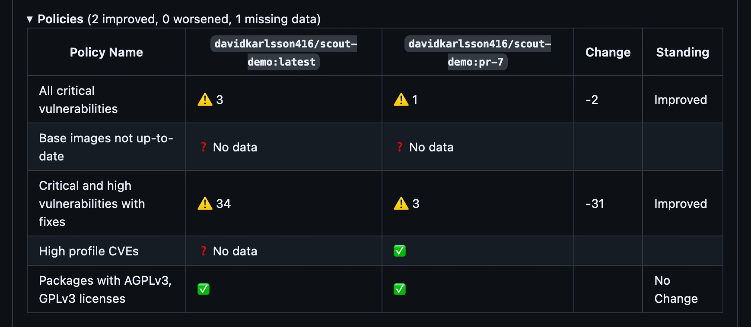Select the "Policies" heading text
Screen dimensions: 751x327
coord(60,19)
